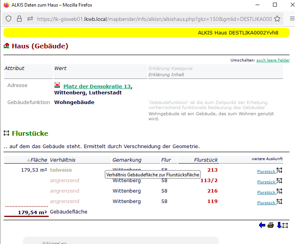295x244 pixels.
Task: Click the tracking protection shield icon
Action: (x=9, y=19)
